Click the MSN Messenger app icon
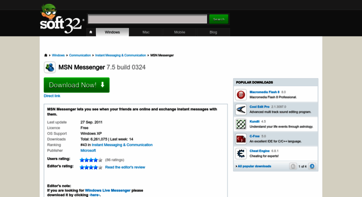This screenshot has width=362, height=197. (x=50, y=68)
